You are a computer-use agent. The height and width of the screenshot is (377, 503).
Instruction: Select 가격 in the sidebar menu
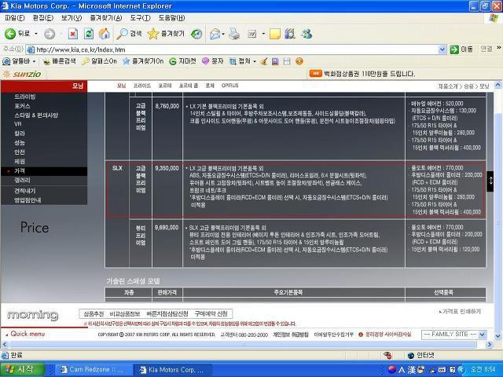(x=44, y=171)
